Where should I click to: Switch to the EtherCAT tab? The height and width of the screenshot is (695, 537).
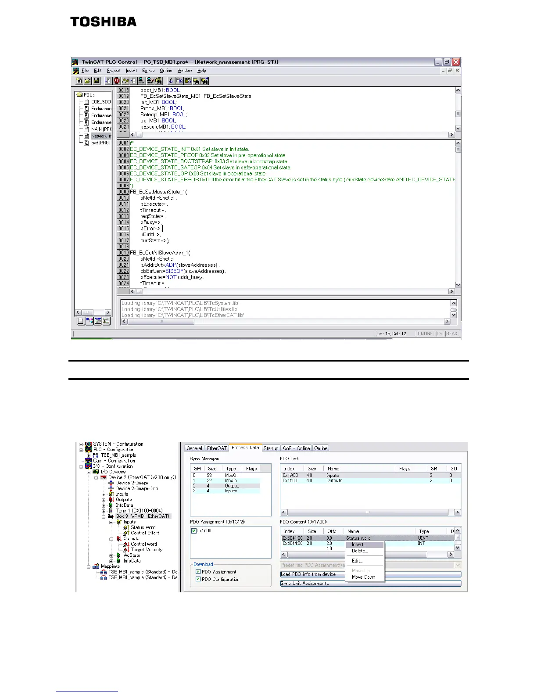[217, 448]
